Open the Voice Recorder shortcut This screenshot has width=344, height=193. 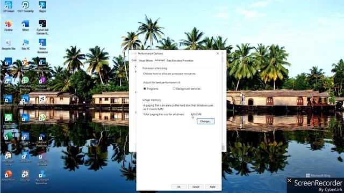click(x=42, y=46)
